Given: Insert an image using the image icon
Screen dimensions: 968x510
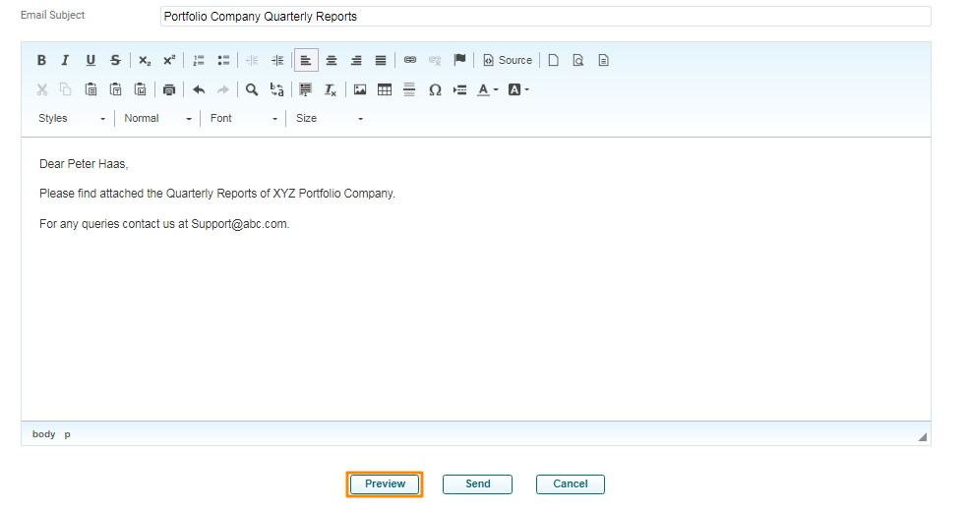Looking at the screenshot, I should tap(360, 89).
